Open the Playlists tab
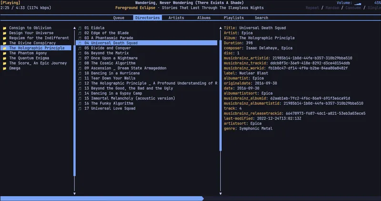This screenshot has width=381, height=201. (234, 18)
